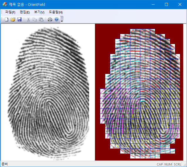Open the 보기(V) menu
The width and height of the screenshot is (187, 167).
tap(39, 12)
